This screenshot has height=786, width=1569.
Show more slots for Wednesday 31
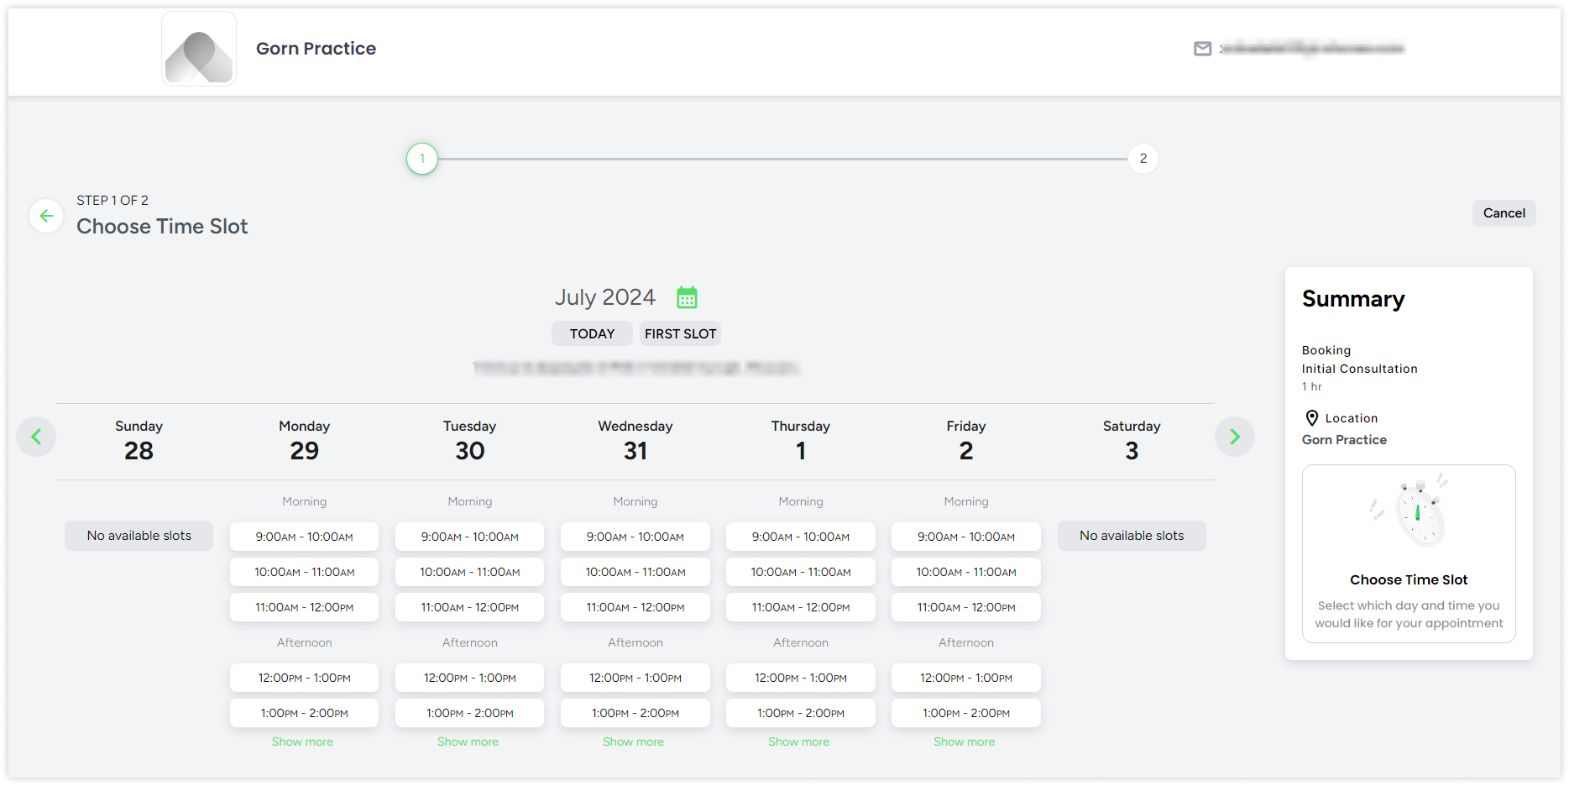633,741
